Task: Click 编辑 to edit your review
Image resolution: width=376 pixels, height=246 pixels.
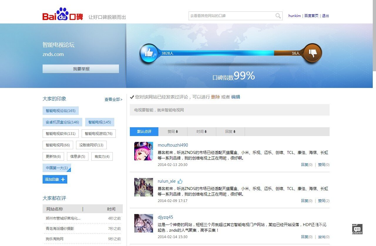Action: tap(236, 97)
